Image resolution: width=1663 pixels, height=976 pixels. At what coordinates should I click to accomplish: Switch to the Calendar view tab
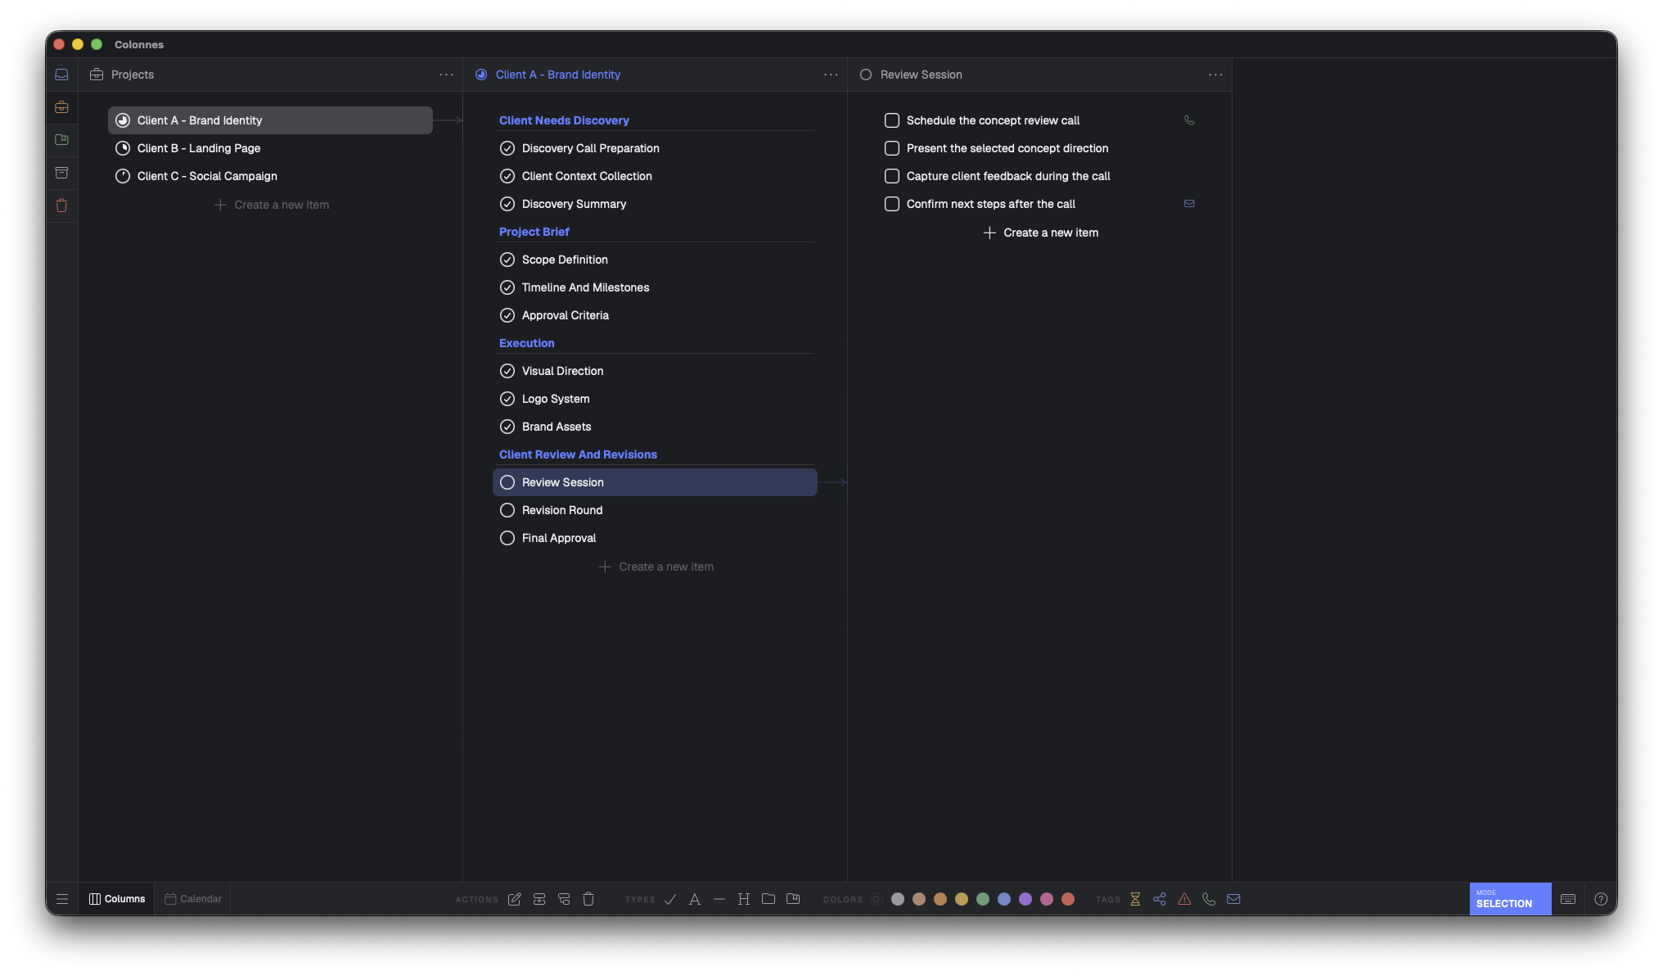click(x=193, y=899)
